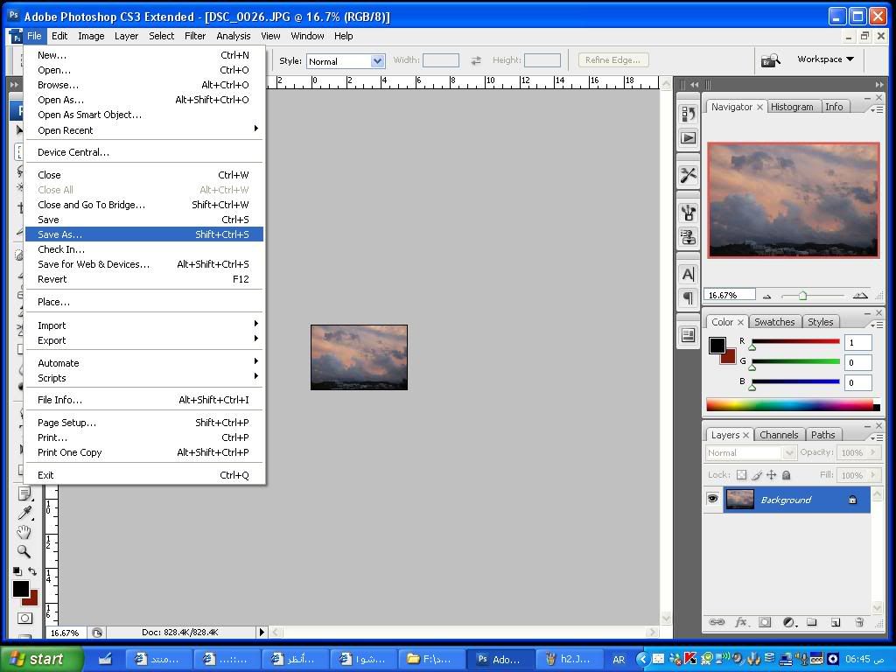
Task: Toggle Quick Mask mode button
Action: pos(24,618)
